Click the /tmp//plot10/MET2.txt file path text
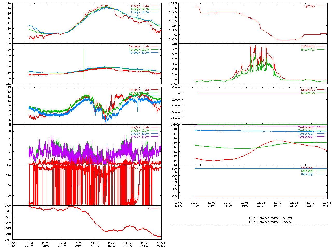This screenshot has width=332, height=249. click(270, 222)
